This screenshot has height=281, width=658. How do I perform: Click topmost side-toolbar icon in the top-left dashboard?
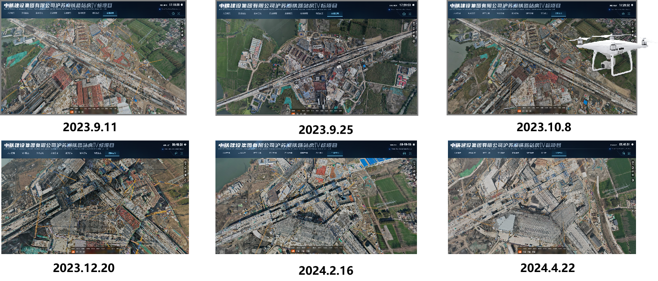click(x=182, y=23)
